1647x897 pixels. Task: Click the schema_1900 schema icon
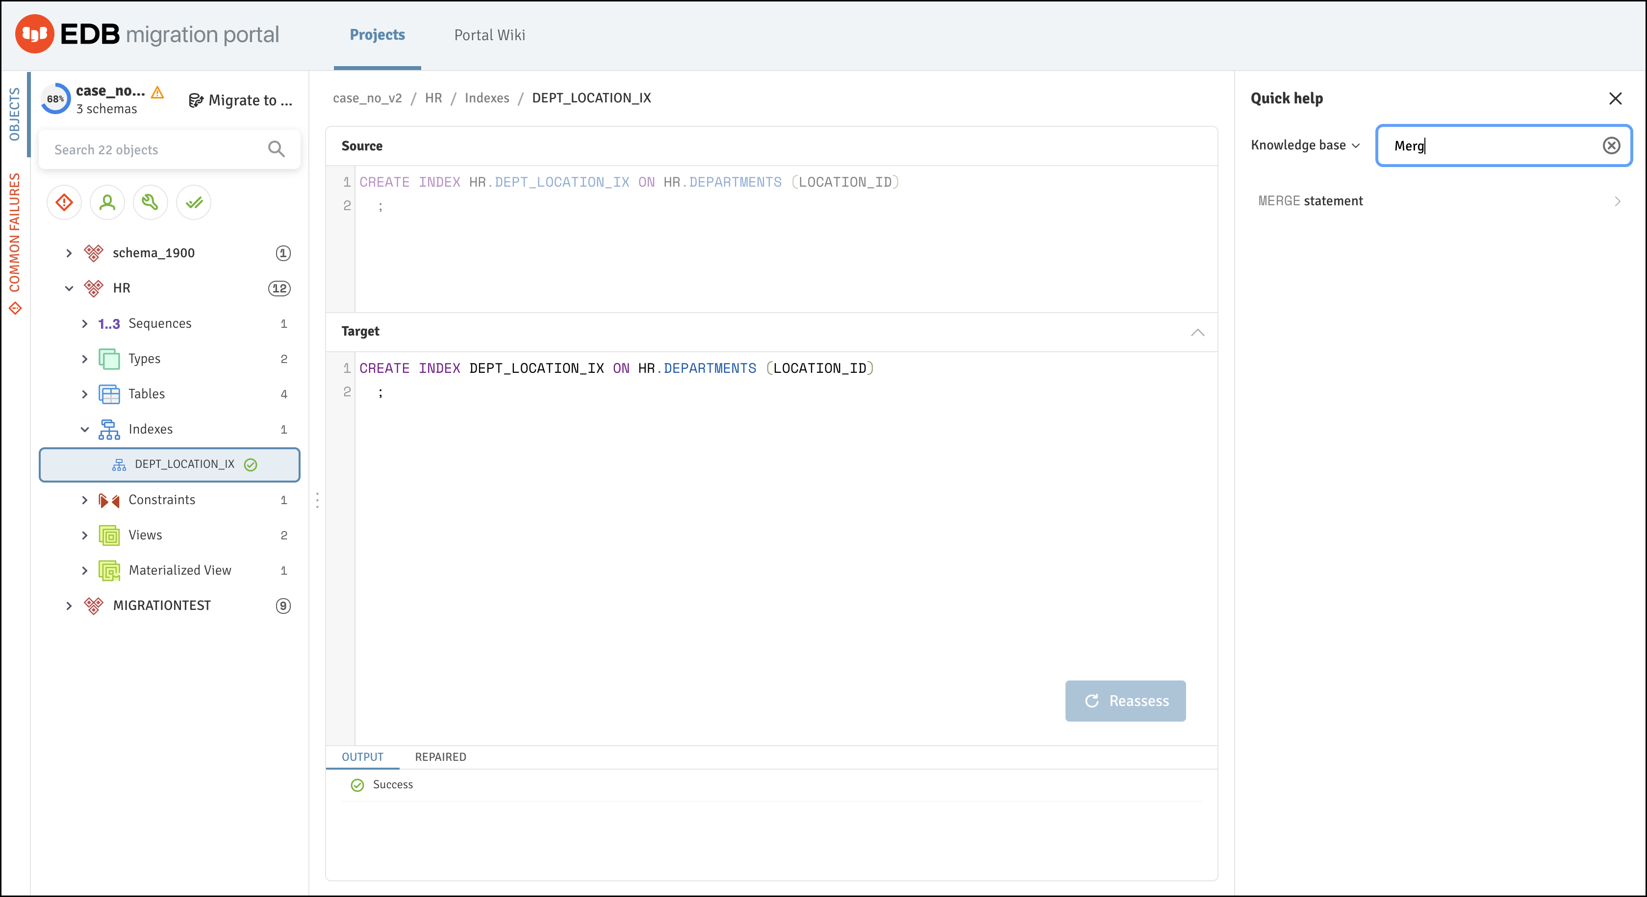(93, 253)
